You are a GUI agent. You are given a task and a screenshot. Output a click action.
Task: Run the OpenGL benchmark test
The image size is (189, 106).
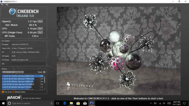[x=40, y=21]
